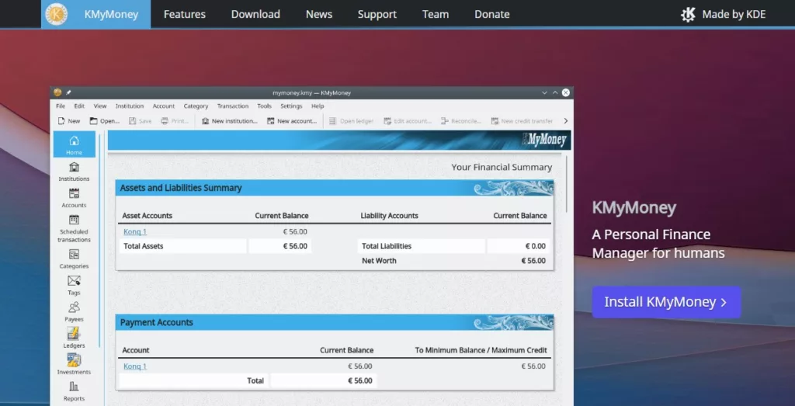Screen dimensions: 795x406
Task: Open the File menu in KMyMoney
Action: tap(61, 106)
